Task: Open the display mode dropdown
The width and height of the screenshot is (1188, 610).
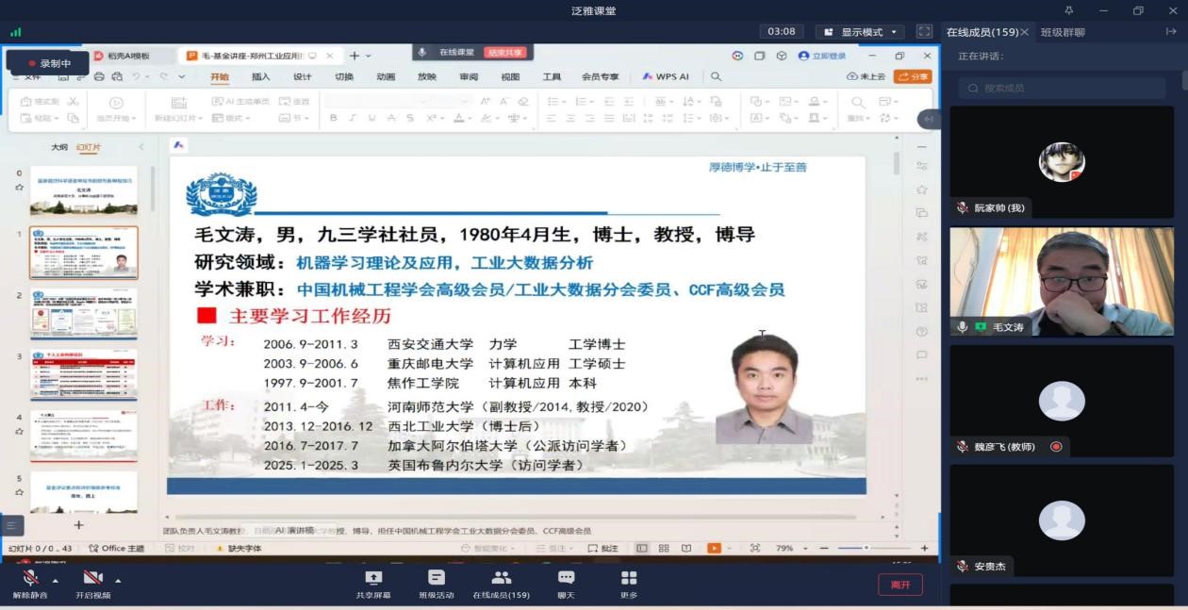Action: pos(860,32)
